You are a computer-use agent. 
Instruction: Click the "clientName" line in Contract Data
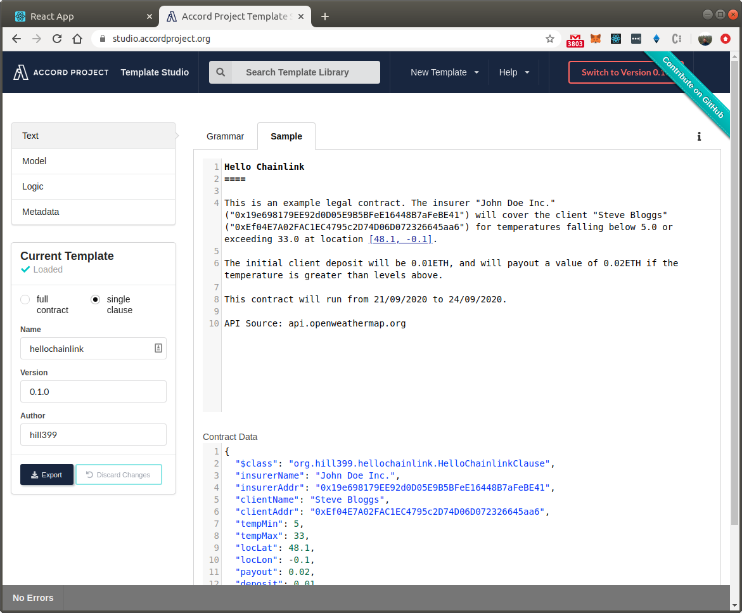[312, 500]
